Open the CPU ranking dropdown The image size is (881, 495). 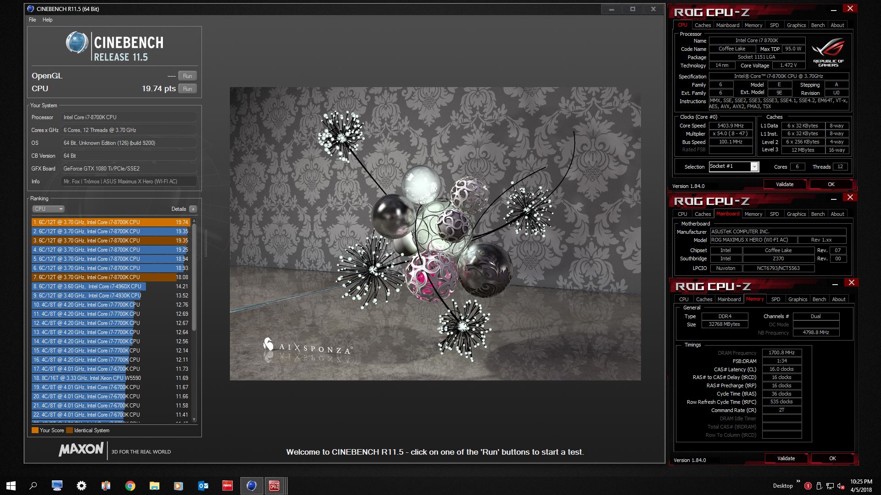(x=48, y=209)
